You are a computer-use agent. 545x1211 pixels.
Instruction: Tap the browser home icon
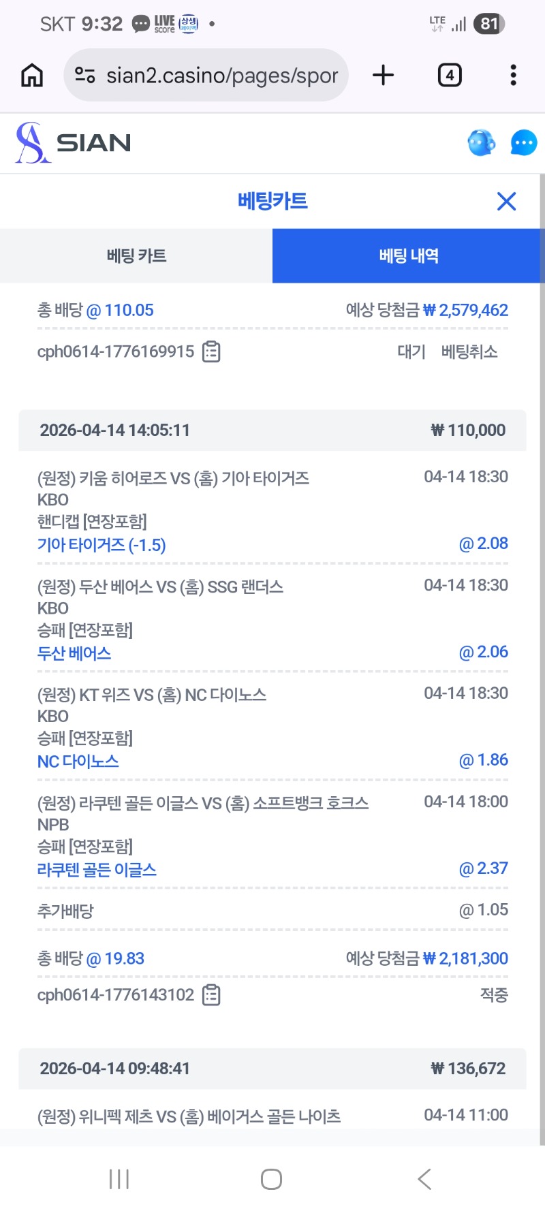(32, 75)
